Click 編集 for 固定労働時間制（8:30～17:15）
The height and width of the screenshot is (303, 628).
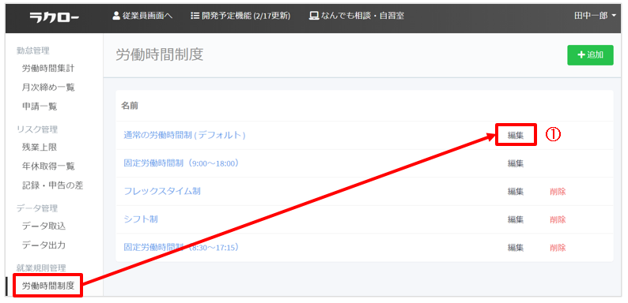[516, 248]
